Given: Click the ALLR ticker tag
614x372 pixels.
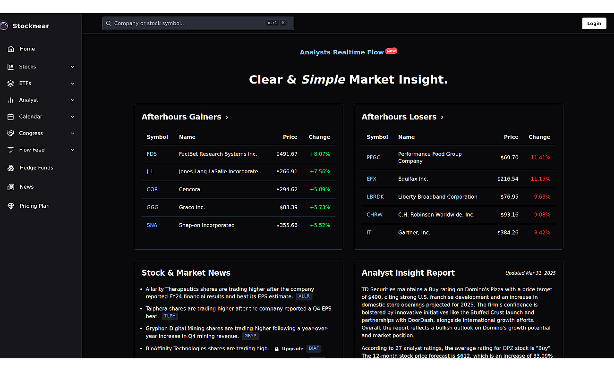Looking at the screenshot, I should [304, 296].
